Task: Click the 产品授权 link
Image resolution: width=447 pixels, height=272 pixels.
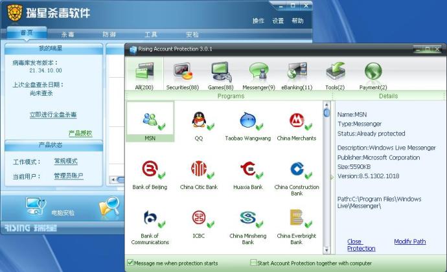Action: click(x=80, y=133)
